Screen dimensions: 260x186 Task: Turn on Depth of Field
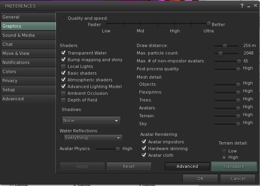coord(63,100)
